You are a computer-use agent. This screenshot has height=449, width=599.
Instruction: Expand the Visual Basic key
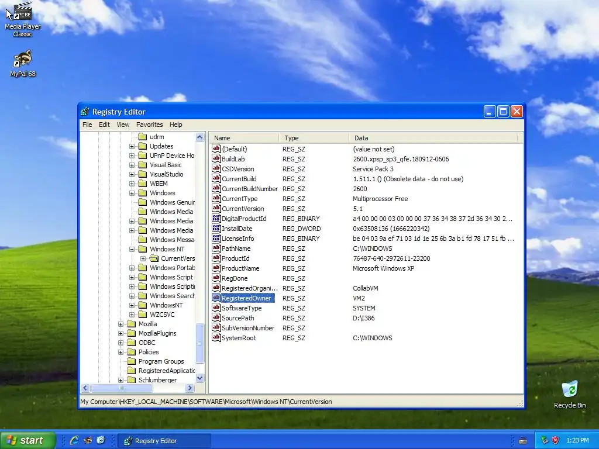[x=132, y=165]
